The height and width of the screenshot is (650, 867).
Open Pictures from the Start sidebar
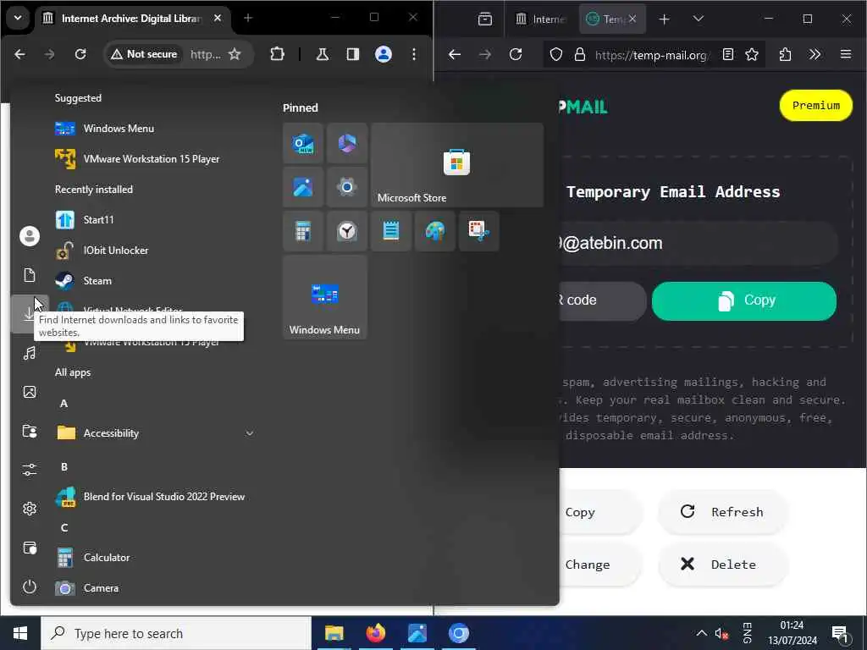[x=30, y=392]
